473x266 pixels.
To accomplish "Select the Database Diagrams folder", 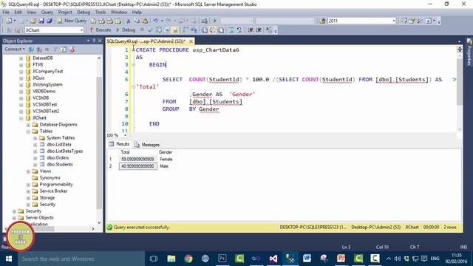I will tap(58, 125).
